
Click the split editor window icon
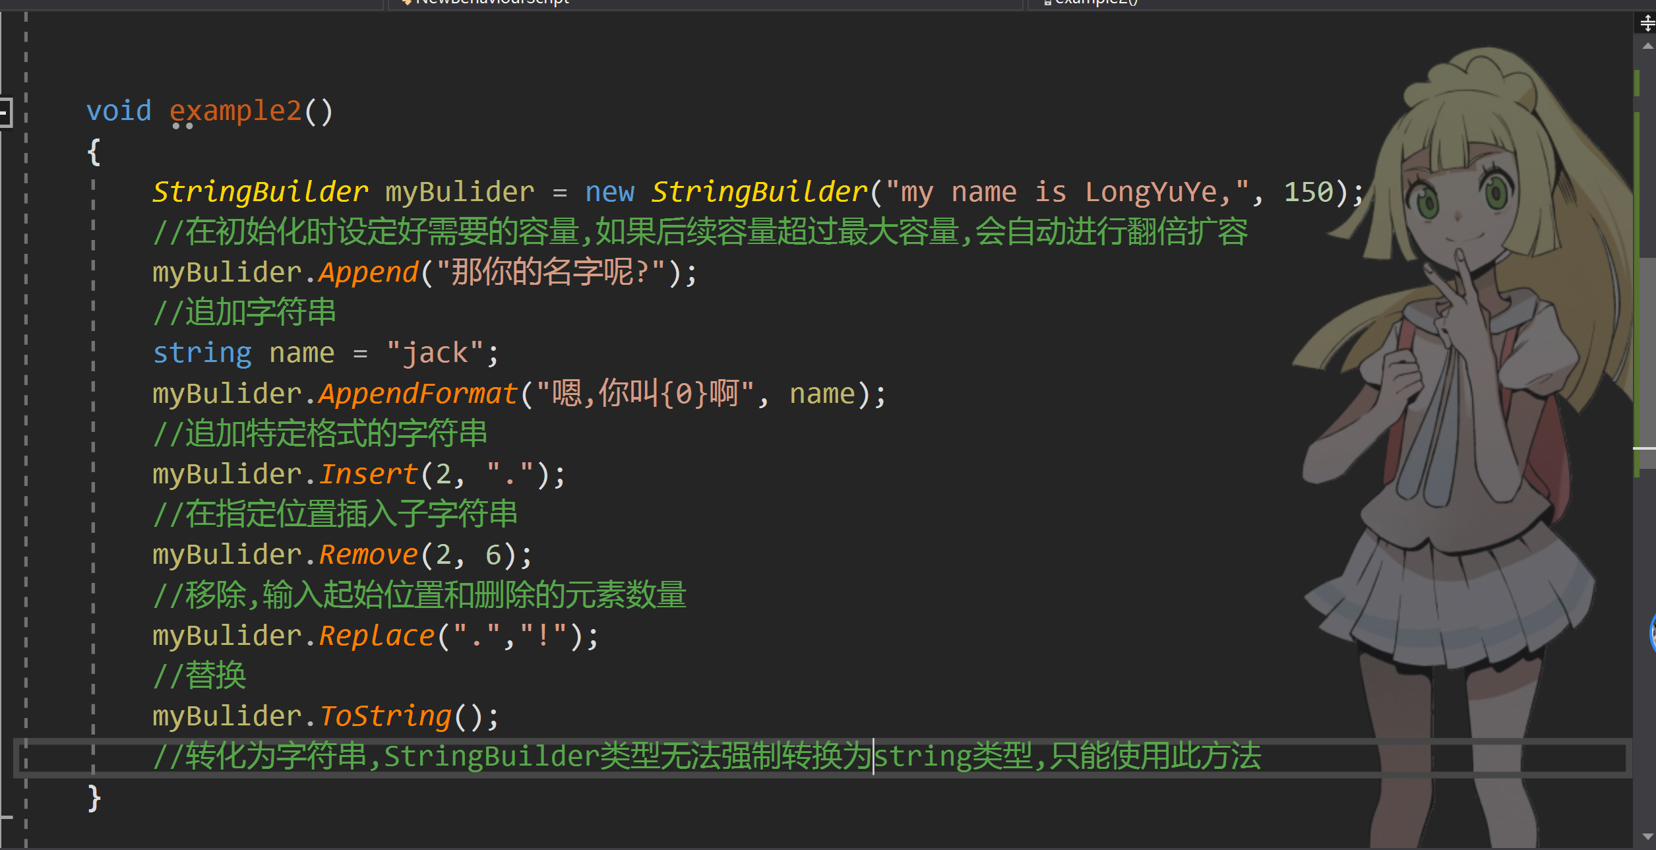tap(1647, 24)
